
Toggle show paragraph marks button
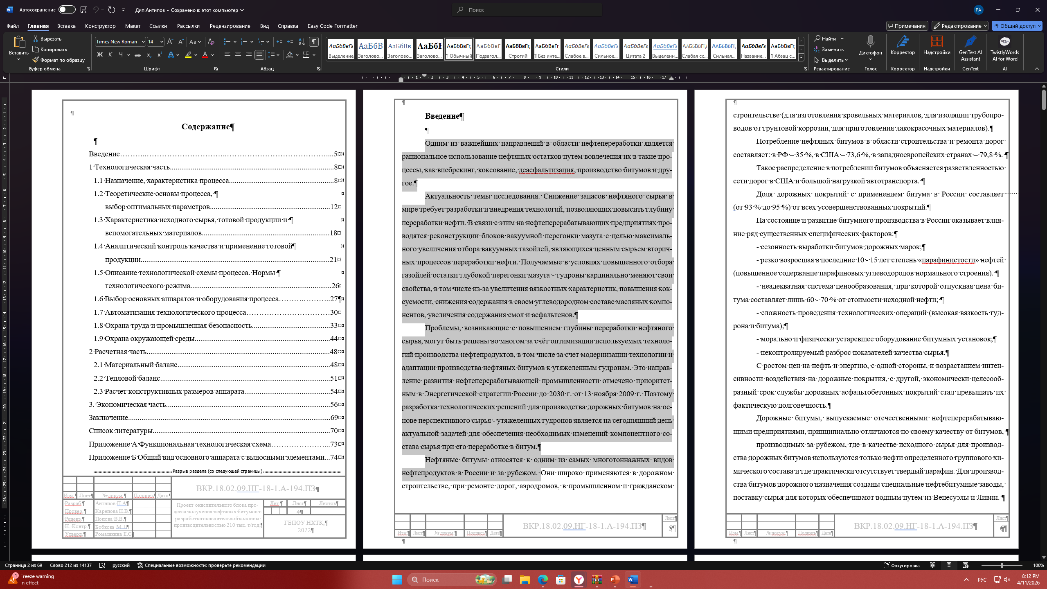pyautogui.click(x=314, y=42)
